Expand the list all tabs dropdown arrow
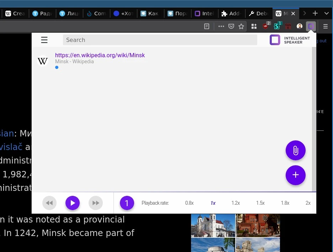 coord(326,14)
